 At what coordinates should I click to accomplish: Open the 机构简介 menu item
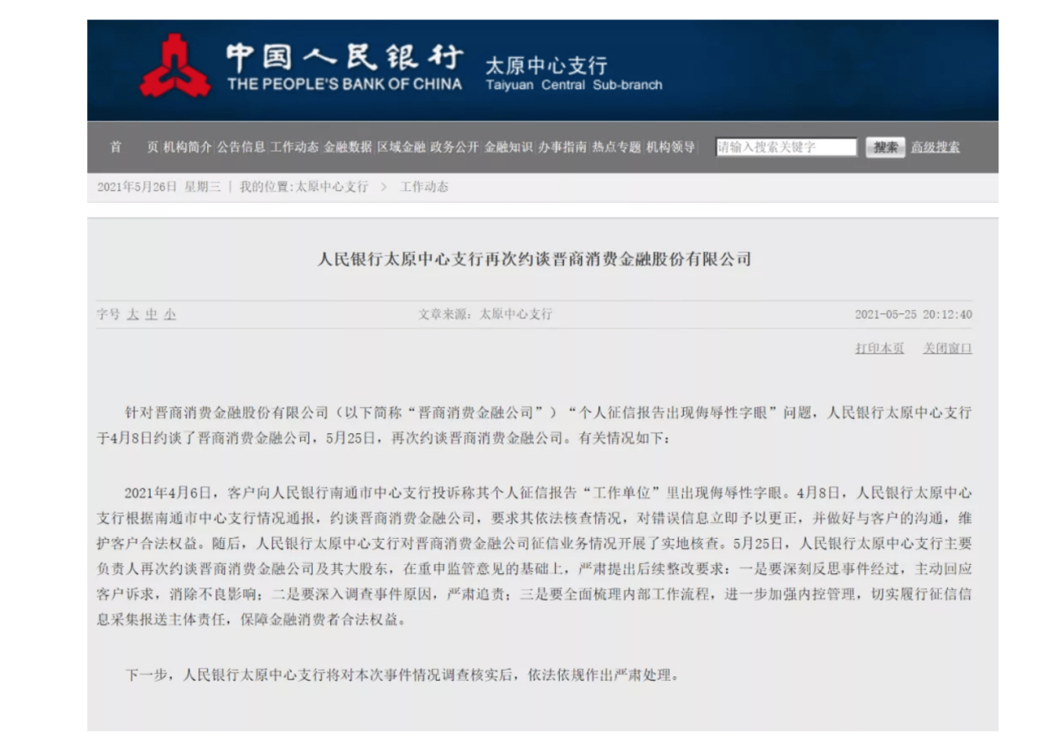coord(188,148)
